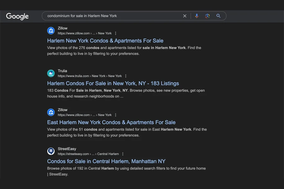This screenshot has width=284, height=189.
Task: Open Harlem Condos For Sale 183 Listings link
Action: click(x=113, y=83)
